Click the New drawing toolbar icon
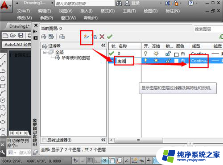This screenshot has width=223, height=165. tap(5, 36)
